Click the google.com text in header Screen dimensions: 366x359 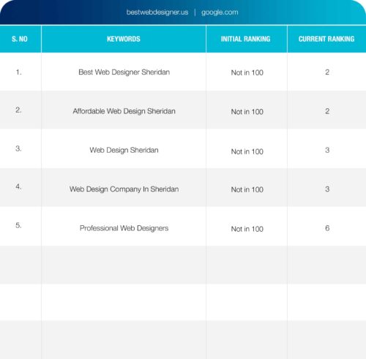click(x=220, y=12)
